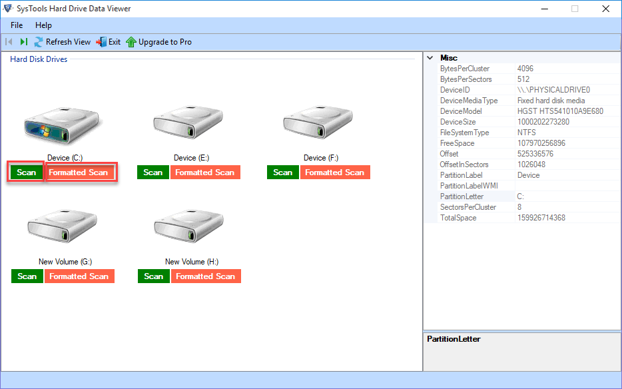
Task: Run Formatted Scan on New Volume (G:)
Action: [79, 276]
